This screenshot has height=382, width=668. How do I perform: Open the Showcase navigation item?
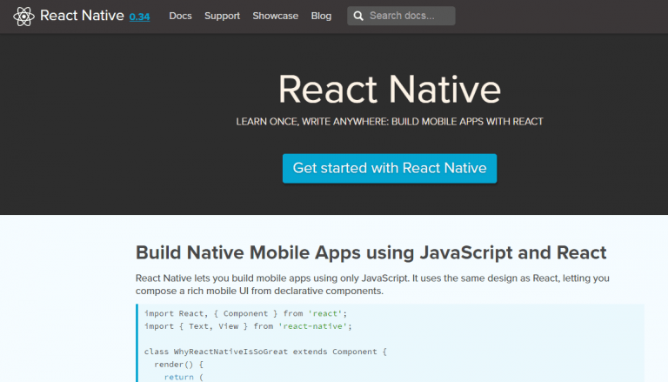point(275,16)
